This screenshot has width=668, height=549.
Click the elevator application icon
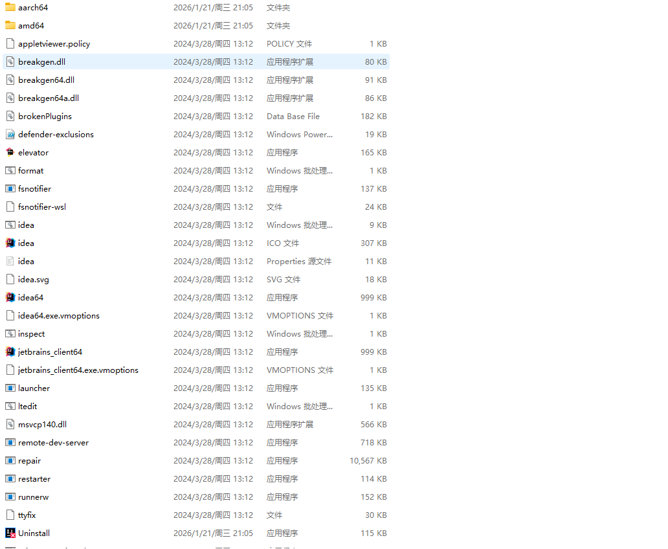pos(10,153)
